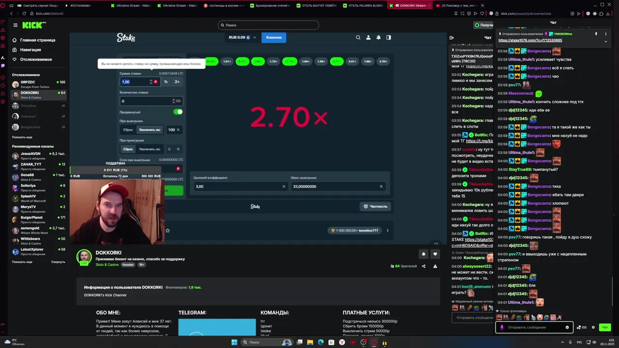Click support goal progress bar 9 811 RUB
Viewport: 619px width, 348px height.
115,170
